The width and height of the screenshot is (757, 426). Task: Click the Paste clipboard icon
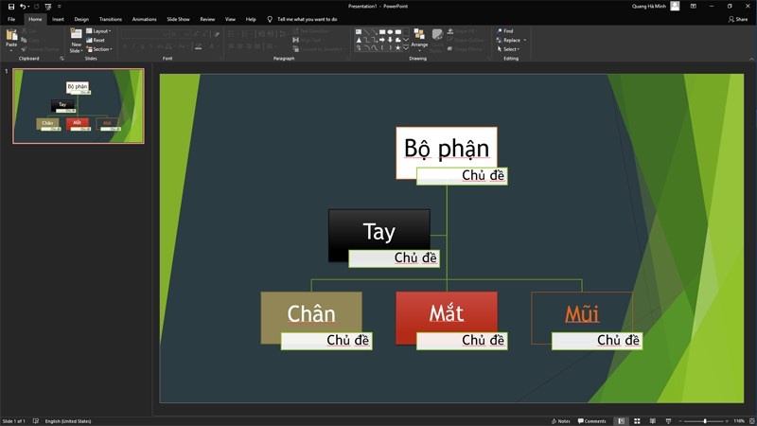pos(11,36)
